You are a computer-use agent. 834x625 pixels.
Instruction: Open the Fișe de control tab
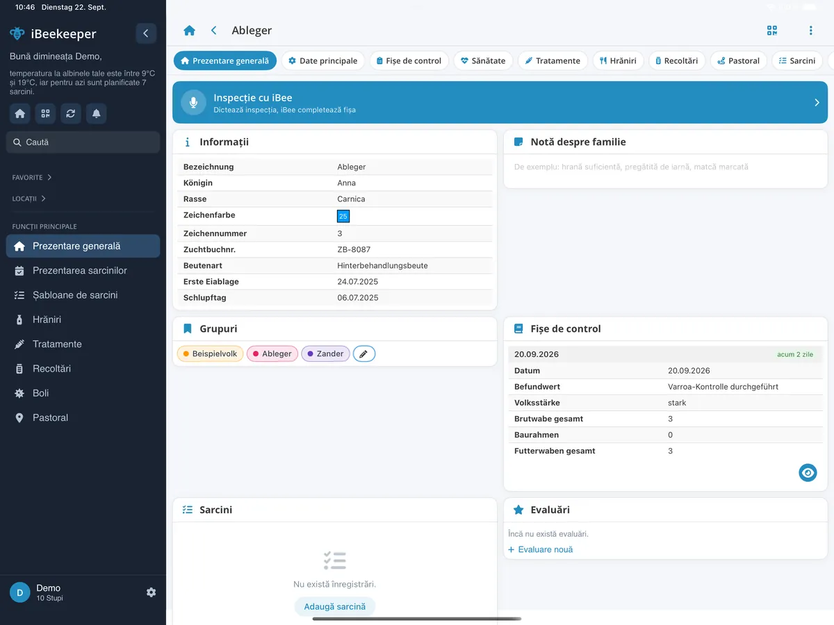[409, 61]
